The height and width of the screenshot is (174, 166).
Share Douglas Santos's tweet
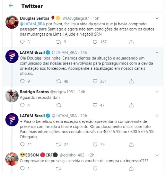click(131, 42)
